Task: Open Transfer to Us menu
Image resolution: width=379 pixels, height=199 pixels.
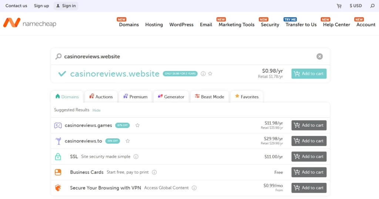Action: click(x=301, y=25)
